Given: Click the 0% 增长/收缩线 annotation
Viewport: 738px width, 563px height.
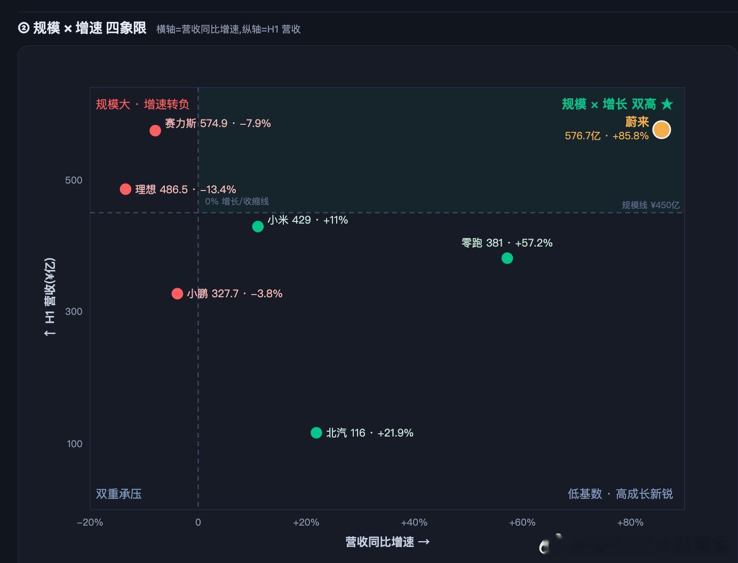Looking at the screenshot, I should click(237, 201).
